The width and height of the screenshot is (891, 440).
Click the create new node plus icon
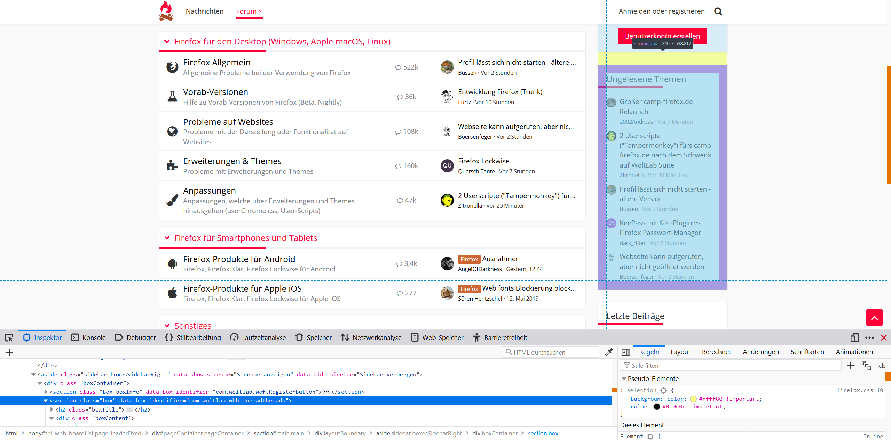[9, 352]
